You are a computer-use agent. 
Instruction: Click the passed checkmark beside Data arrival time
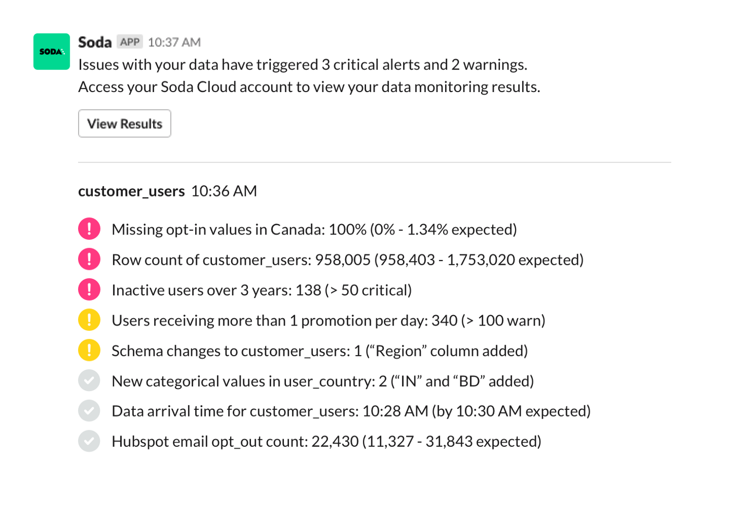coord(89,411)
